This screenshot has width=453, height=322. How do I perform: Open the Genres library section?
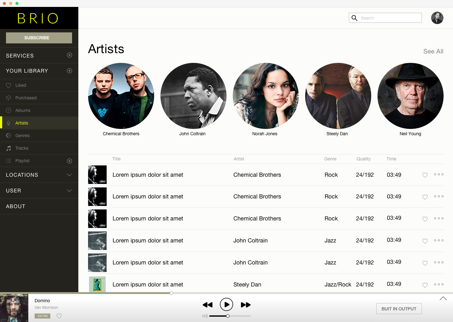click(39, 136)
